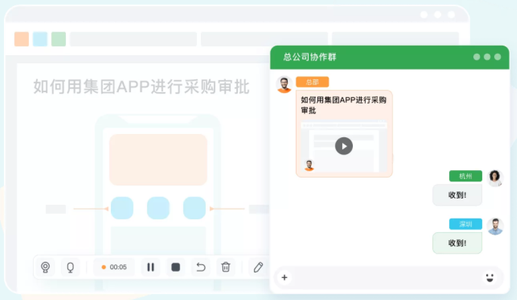Click the small presenter avatar on video thumbnail
This screenshot has height=300, width=517.
tap(309, 165)
